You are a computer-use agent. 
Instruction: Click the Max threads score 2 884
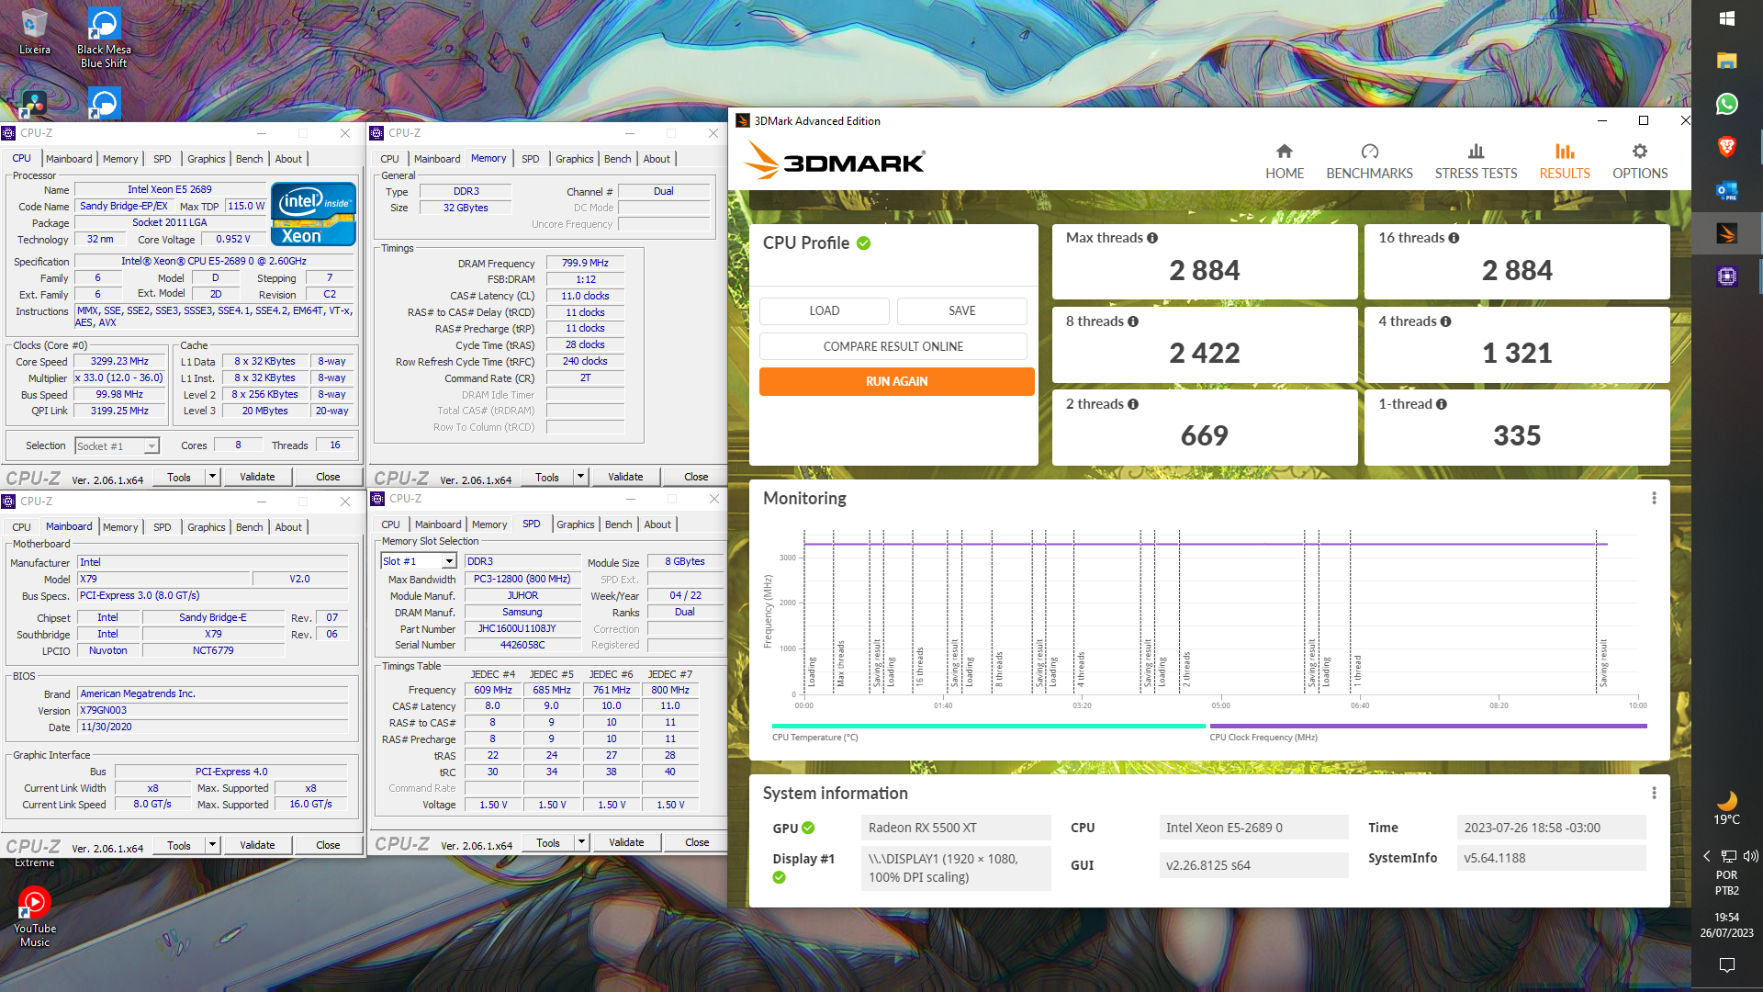coord(1204,271)
